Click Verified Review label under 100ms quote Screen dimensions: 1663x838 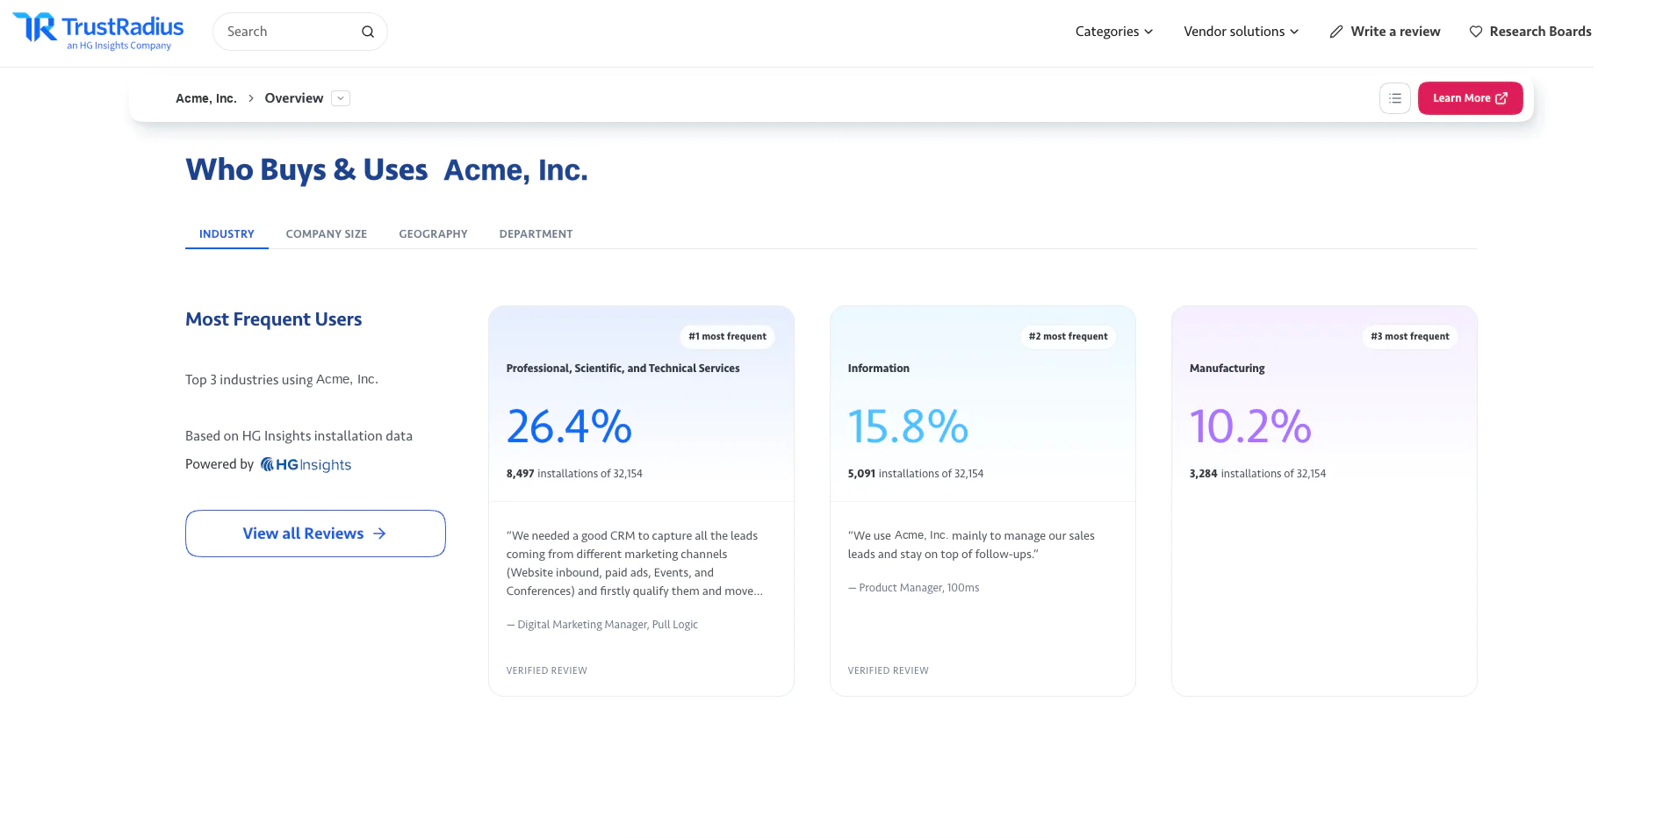(x=888, y=670)
